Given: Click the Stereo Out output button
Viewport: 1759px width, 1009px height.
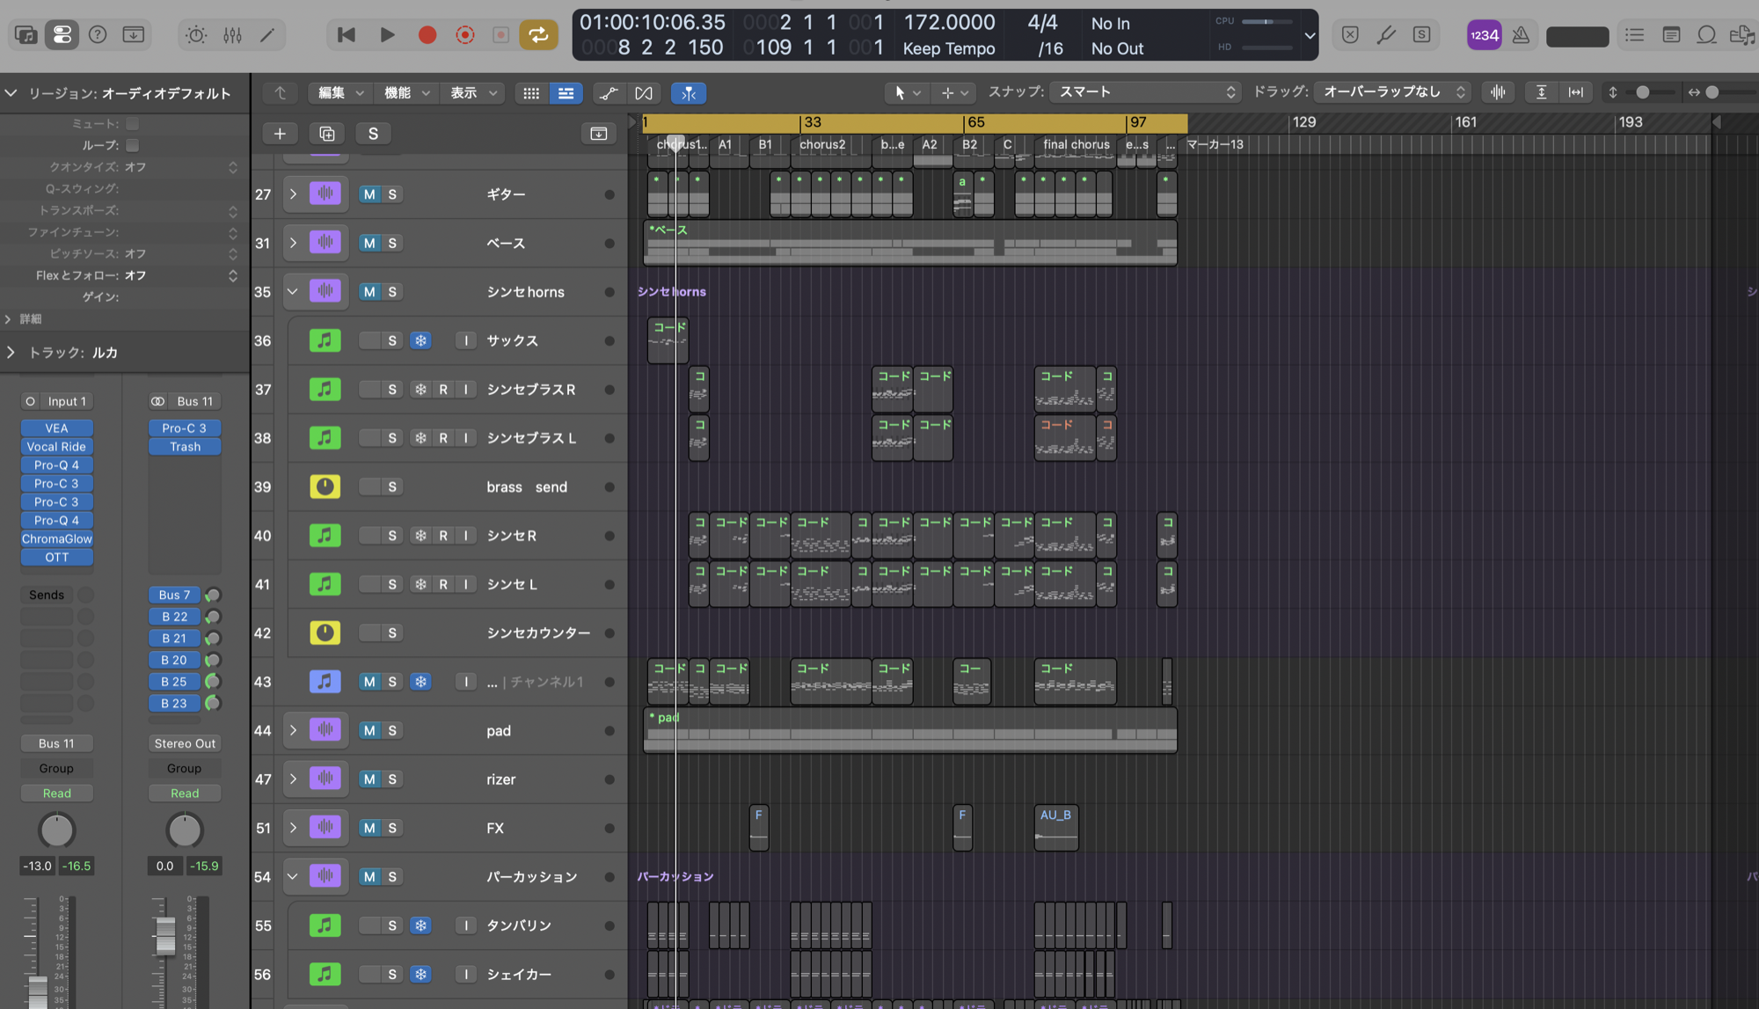Looking at the screenshot, I should 185,744.
